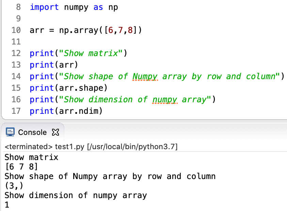Click line number 12 in the gutter
Screen dimensions: 287x211
point(16,53)
